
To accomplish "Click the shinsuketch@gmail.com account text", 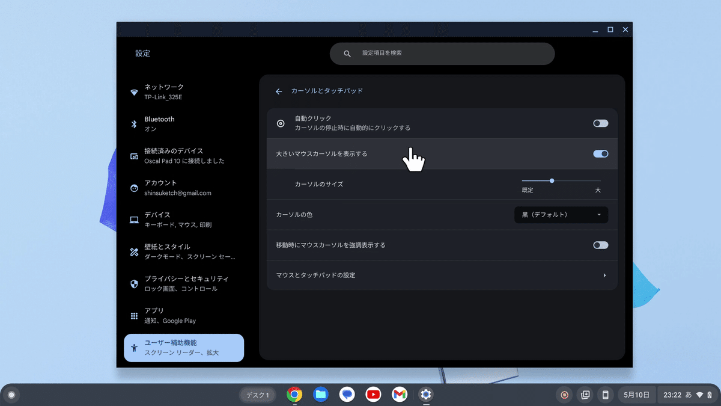I will [x=178, y=193].
